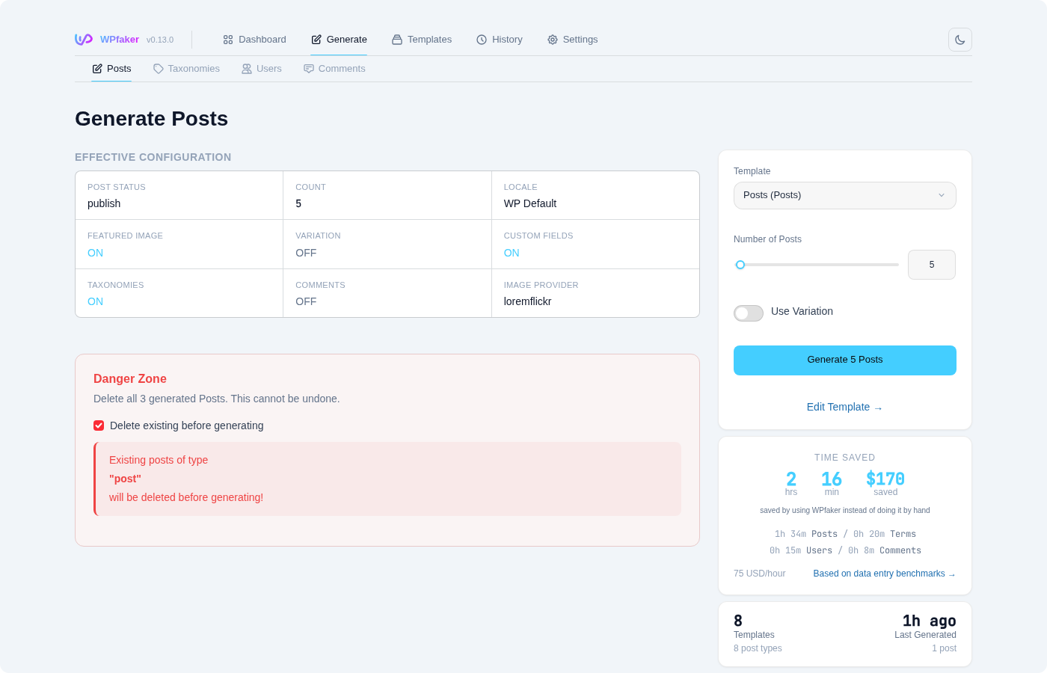Open Templates via the layout icon
The image size is (1047, 673).
coord(396,39)
